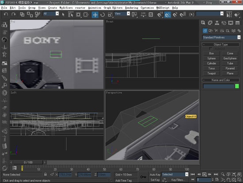Screen dimensions: 243x183
Task: Select Lights category in Create panel
Action: [x=216, y=31]
